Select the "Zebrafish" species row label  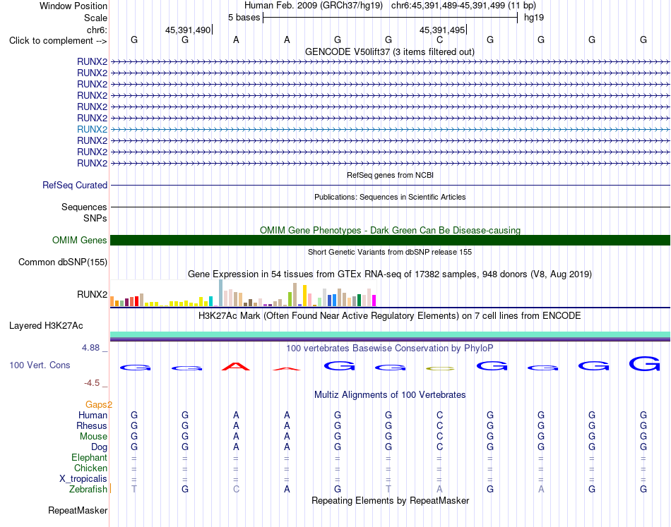click(88, 489)
